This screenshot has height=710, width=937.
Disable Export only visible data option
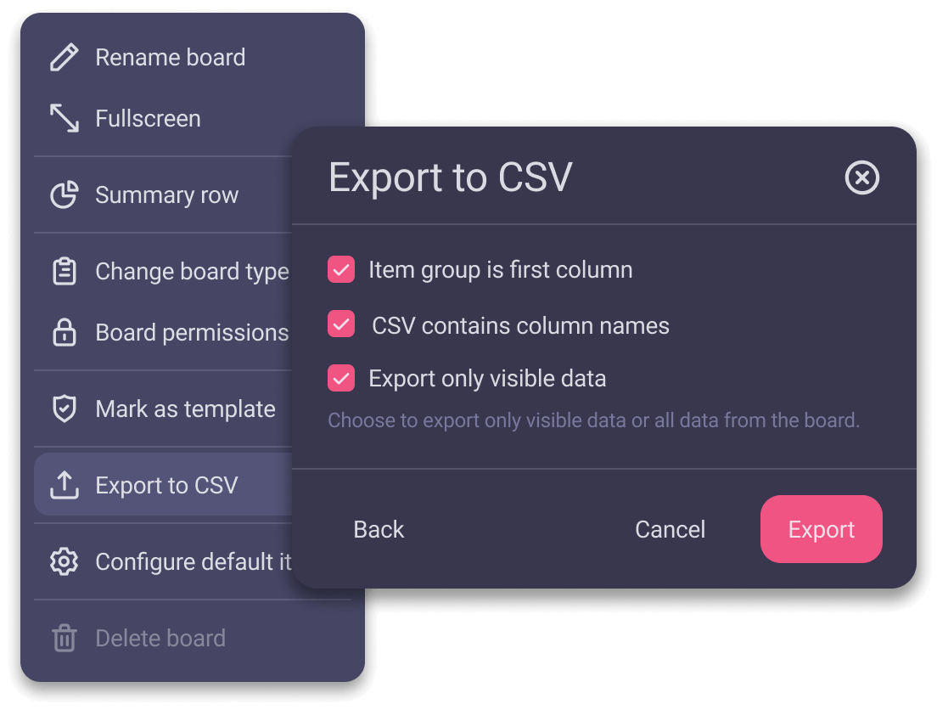click(341, 378)
